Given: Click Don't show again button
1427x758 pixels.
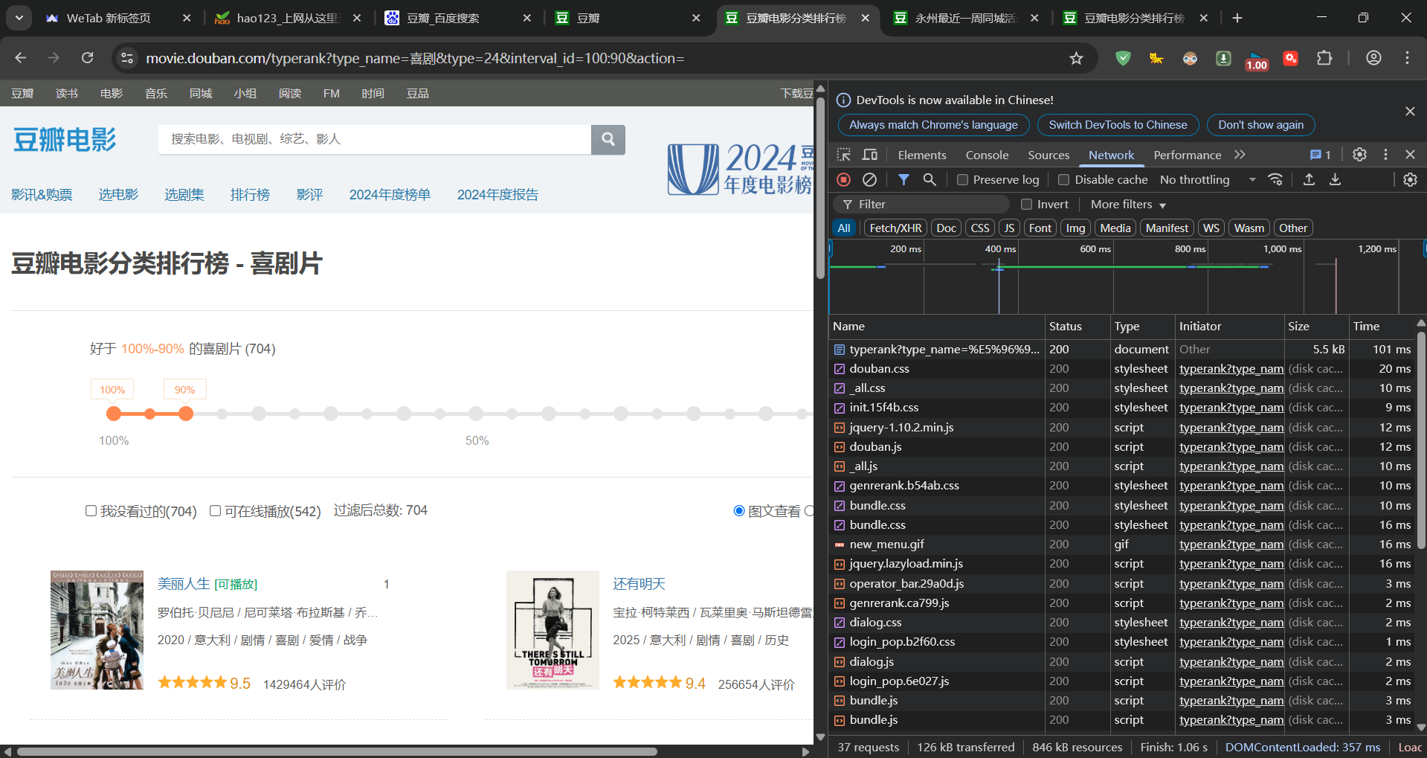Looking at the screenshot, I should [1260, 125].
